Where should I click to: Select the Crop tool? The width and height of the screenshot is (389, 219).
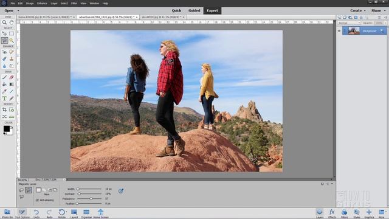click(x=4, y=109)
